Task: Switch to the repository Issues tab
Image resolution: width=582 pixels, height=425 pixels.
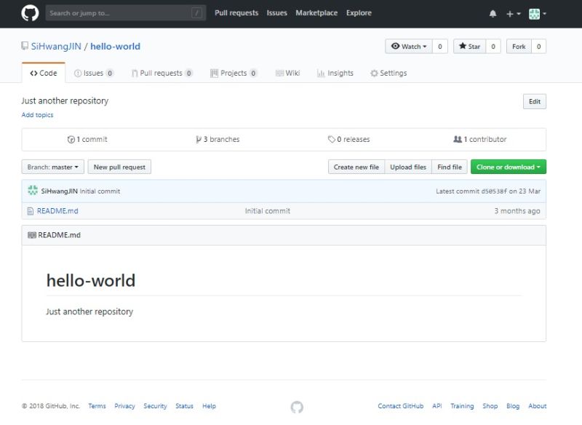Action: (94, 73)
